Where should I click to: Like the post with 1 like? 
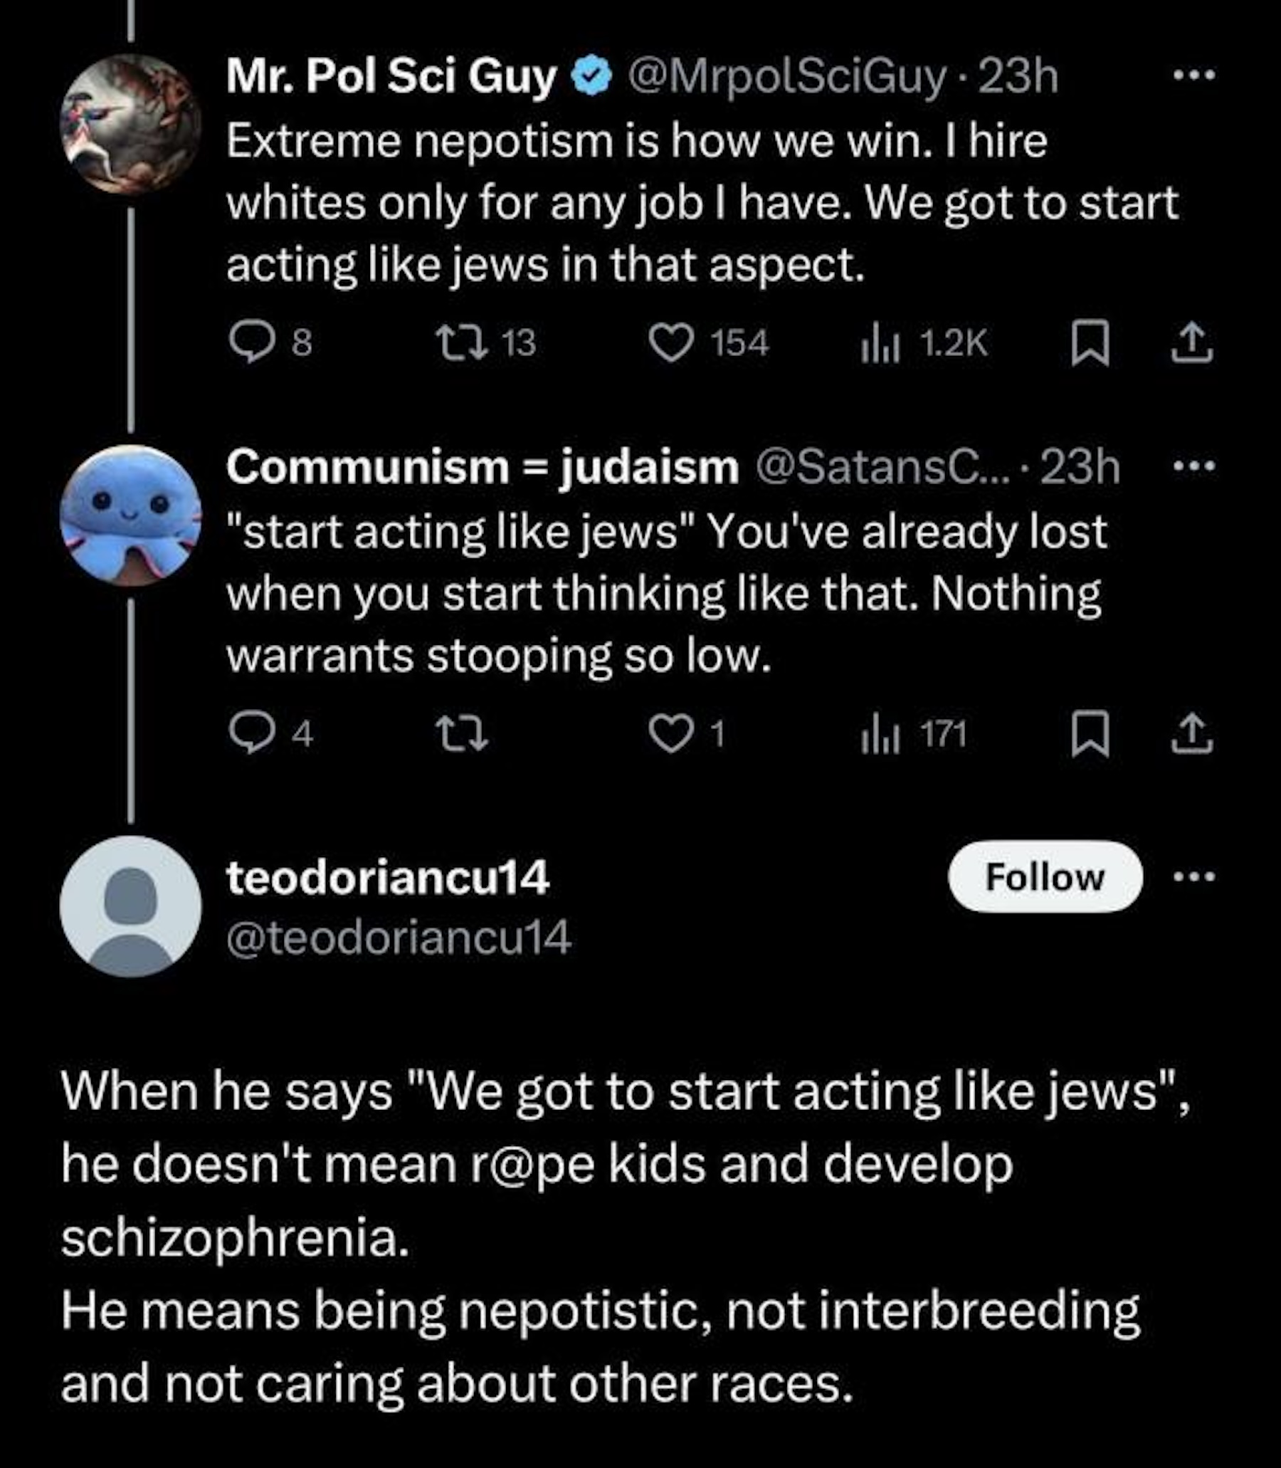(671, 735)
